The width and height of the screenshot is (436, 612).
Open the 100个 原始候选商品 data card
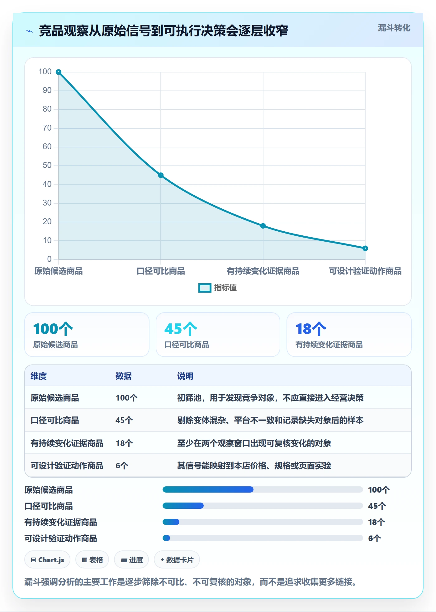(x=87, y=335)
